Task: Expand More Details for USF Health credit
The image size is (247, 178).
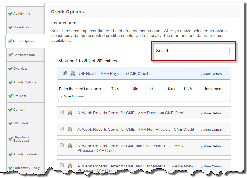Action: pyautogui.click(x=211, y=74)
